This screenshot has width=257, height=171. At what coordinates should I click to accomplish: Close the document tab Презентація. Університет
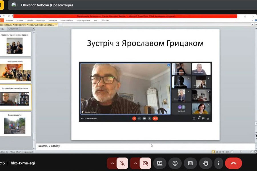point(56,25)
